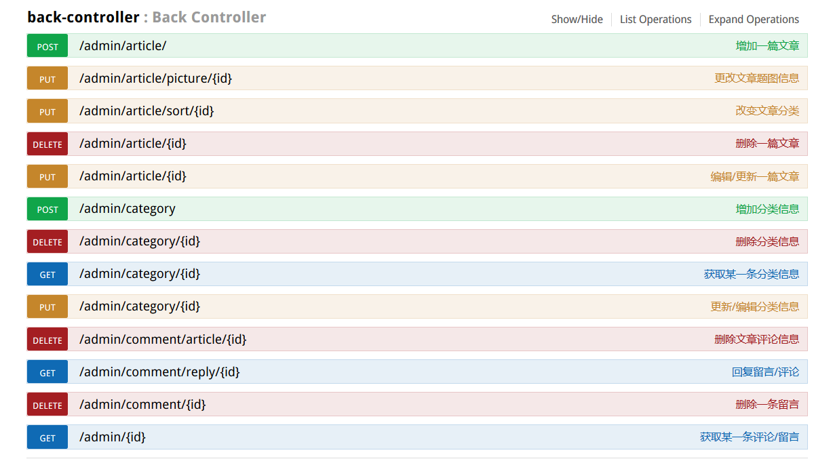Toggle Show/Hide for back-controller
The height and width of the screenshot is (459, 833).
[577, 19]
